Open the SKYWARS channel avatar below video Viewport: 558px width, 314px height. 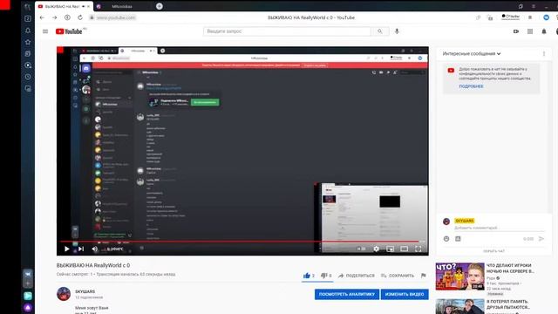pos(64,294)
